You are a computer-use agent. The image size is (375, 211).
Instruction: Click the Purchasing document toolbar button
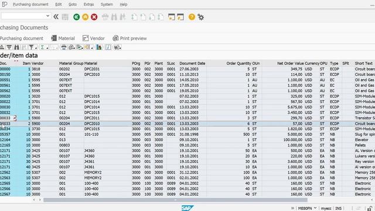pyautogui.click(x=22, y=38)
